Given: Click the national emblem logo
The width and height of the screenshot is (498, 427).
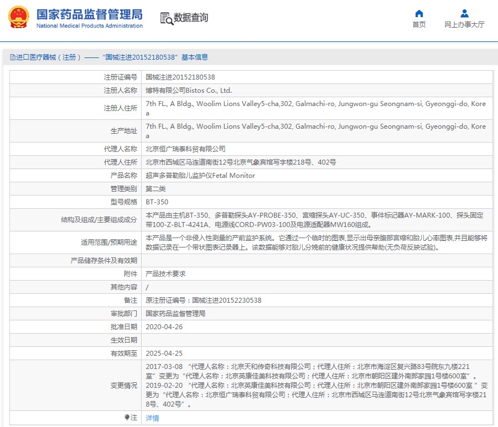Looking at the screenshot, I should tap(18, 18).
